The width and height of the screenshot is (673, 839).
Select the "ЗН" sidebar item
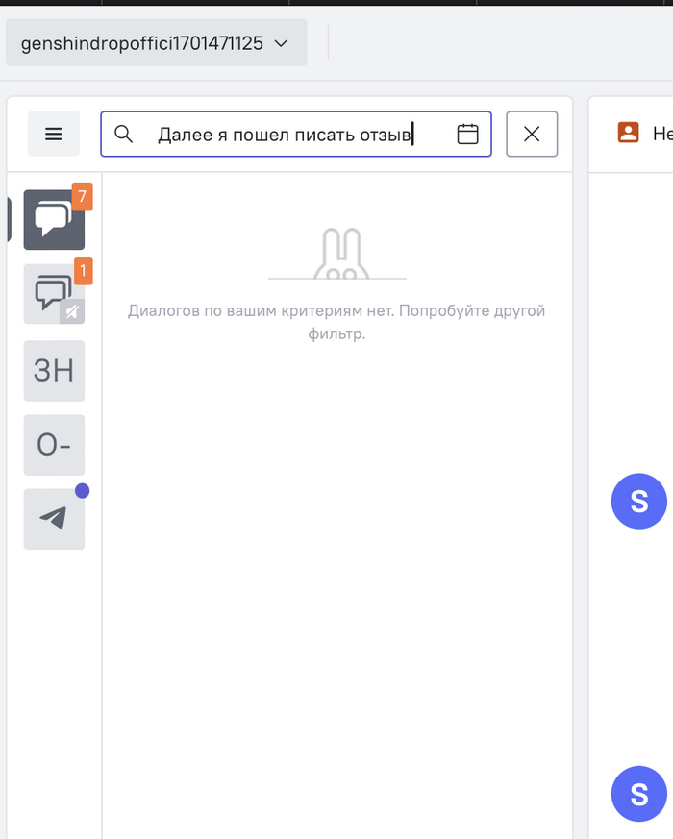click(x=54, y=370)
